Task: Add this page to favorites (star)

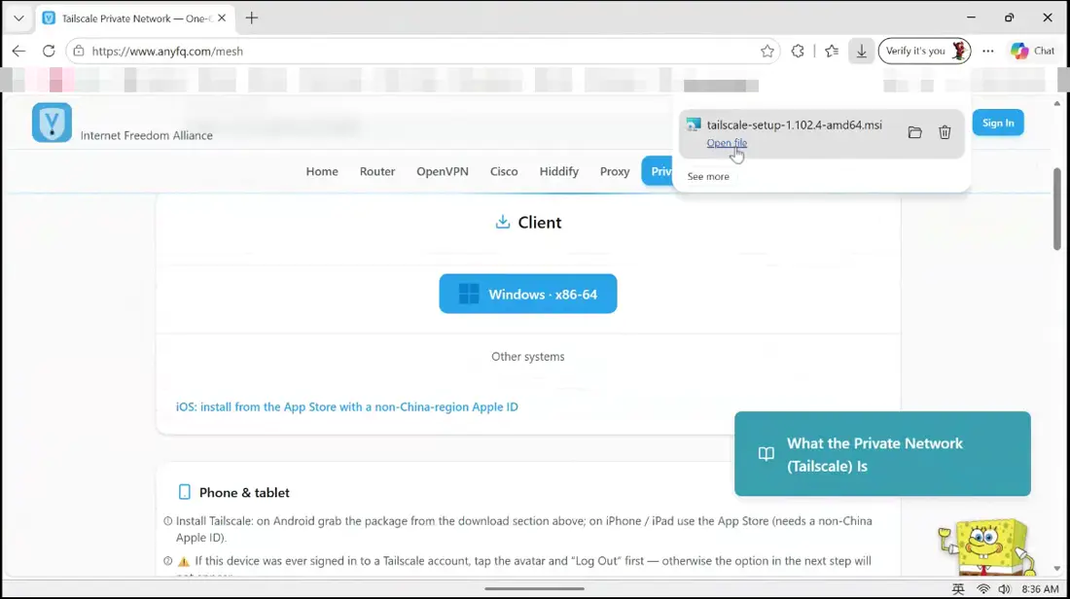Action: pos(767,52)
